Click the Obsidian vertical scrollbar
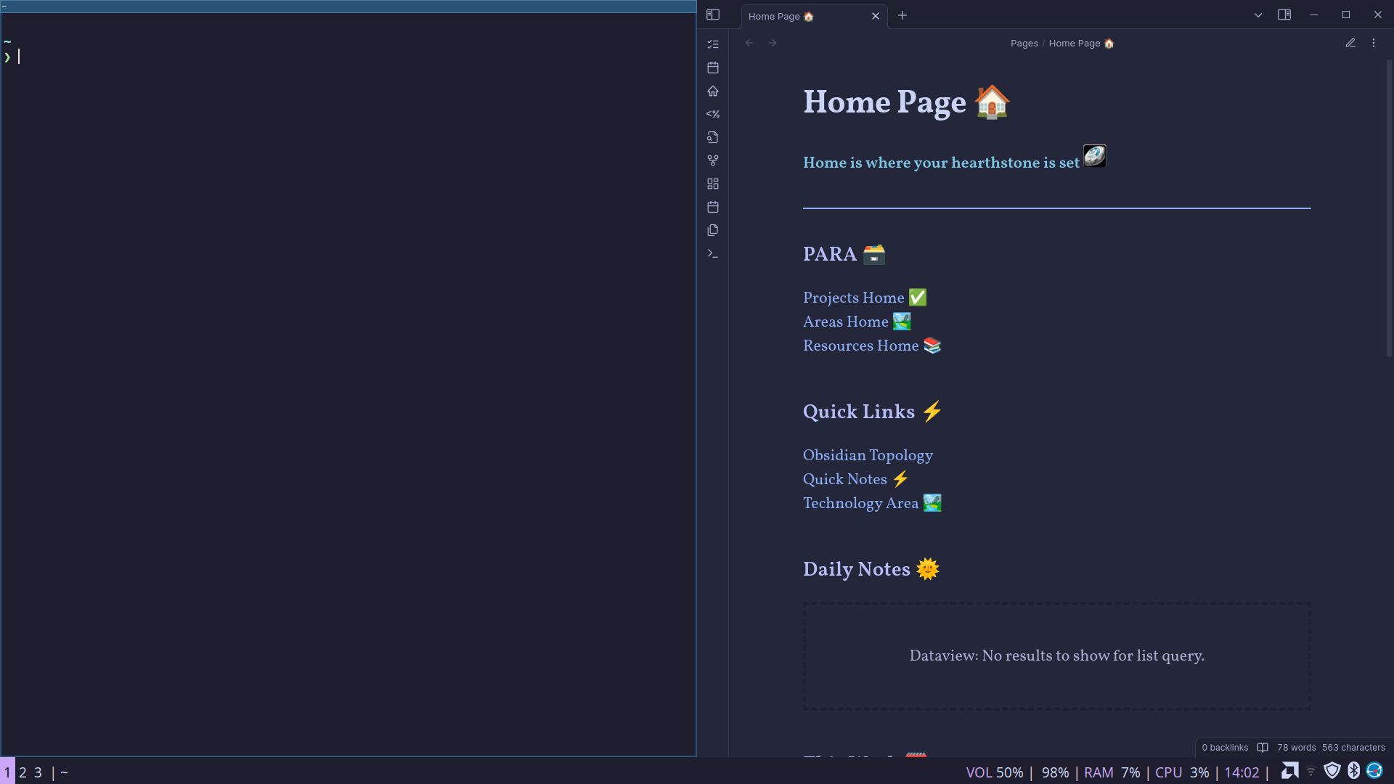Image resolution: width=1394 pixels, height=784 pixels. (x=1390, y=207)
